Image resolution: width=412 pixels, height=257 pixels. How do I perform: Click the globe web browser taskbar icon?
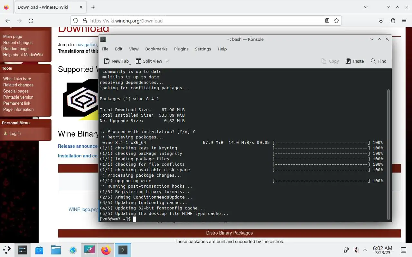[73, 250]
